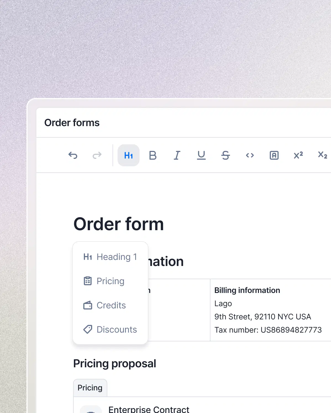Viewport: 331px width, 413px height.
Task: Click the Lago company name text
Action: click(223, 303)
